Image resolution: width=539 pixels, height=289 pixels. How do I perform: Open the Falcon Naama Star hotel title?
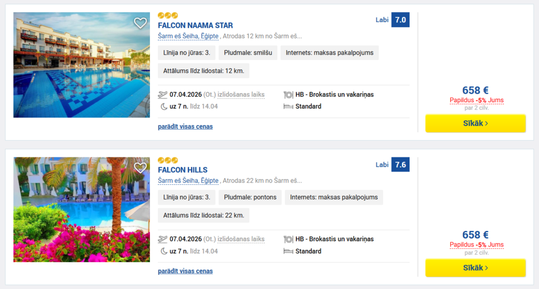(x=195, y=25)
